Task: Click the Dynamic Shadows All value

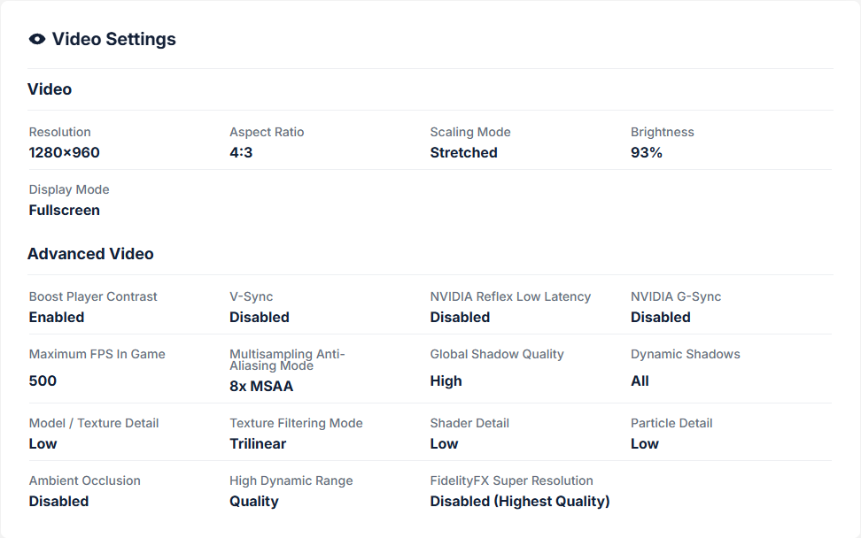Action: coord(640,380)
